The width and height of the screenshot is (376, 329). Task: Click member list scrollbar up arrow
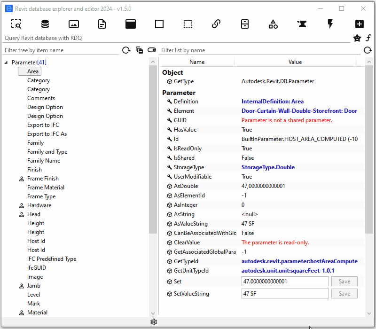(369, 62)
